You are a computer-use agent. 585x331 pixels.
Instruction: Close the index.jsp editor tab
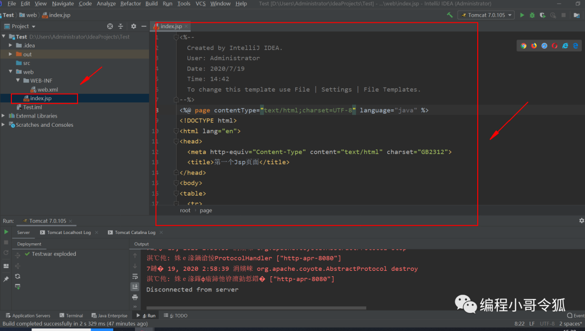pos(186,26)
